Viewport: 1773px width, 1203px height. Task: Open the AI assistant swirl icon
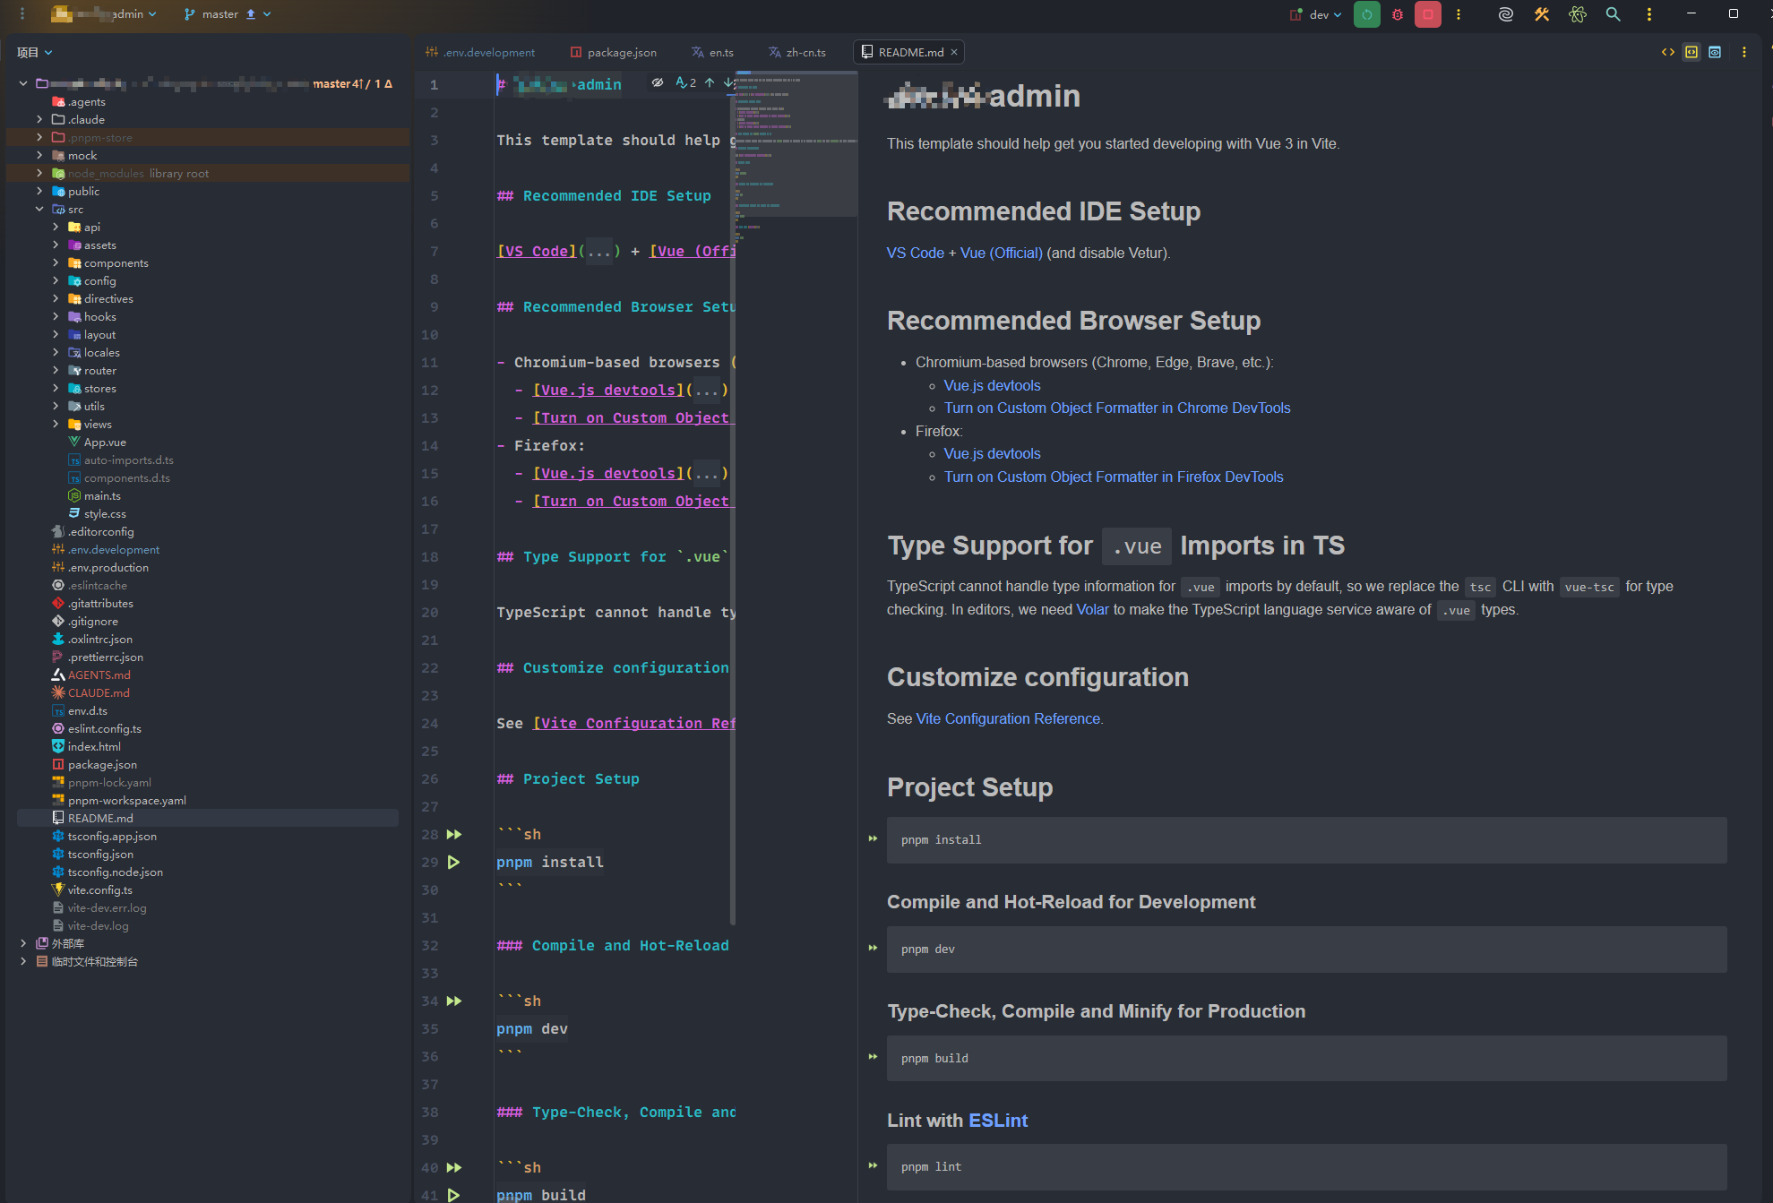point(1506,14)
